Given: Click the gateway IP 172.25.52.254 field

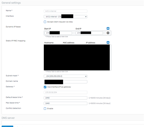Looking at the screenshot, I should [x=65, y=92].
